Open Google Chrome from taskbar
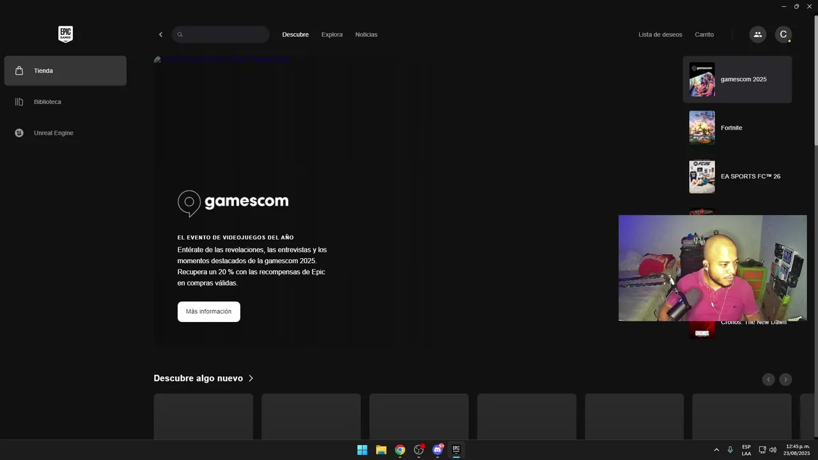This screenshot has height=460, width=818. (x=400, y=450)
